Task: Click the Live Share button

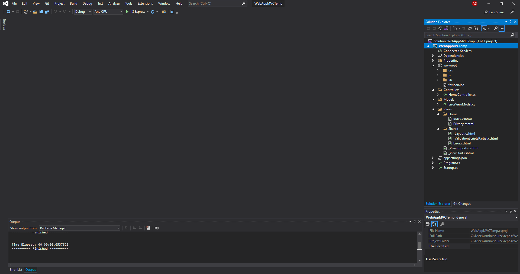Action: pos(494,12)
